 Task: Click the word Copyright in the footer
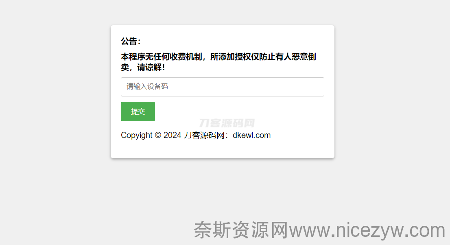pos(137,135)
